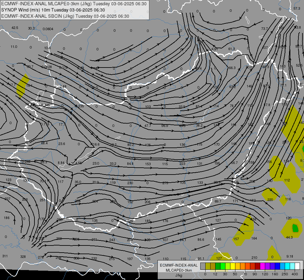This screenshot has height=280, width=304.
Task: Click scale value 250 in legend
Action: click(x=285, y=274)
